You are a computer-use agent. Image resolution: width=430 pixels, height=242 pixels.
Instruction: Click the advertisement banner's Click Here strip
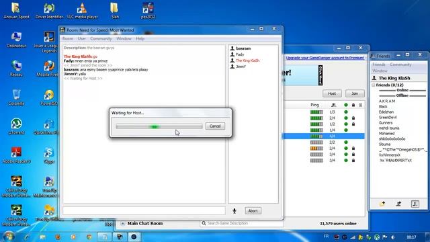(x=320, y=75)
